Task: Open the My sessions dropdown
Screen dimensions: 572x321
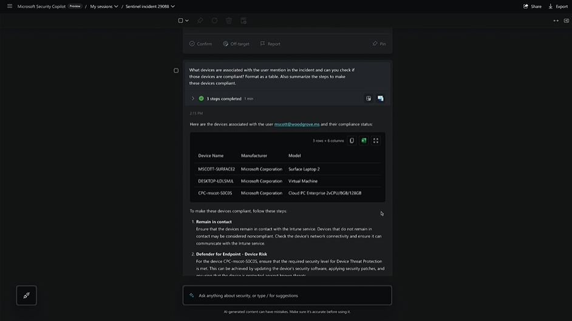Action: 104,6
